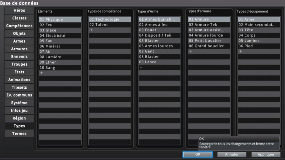Image resolution: width=285 pixels, height=160 pixels.
Task: Select the Armes tab
Action: [19, 41]
